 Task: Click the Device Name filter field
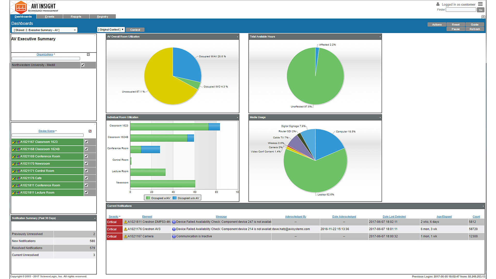pos(48,135)
